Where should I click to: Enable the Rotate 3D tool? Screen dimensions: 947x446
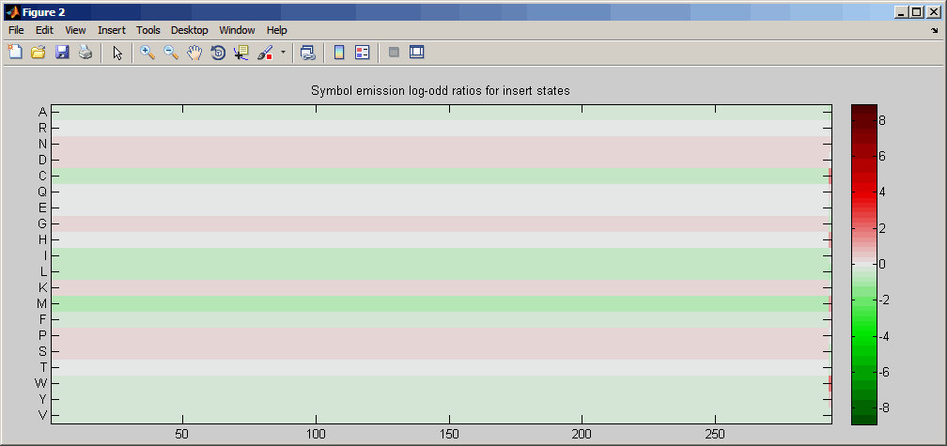point(217,53)
